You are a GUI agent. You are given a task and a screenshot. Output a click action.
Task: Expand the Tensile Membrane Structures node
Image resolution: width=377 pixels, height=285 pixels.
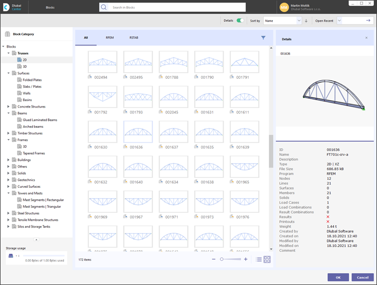[x=8, y=220]
